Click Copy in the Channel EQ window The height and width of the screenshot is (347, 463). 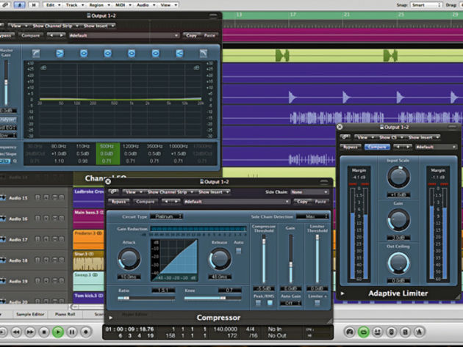pos(191,35)
